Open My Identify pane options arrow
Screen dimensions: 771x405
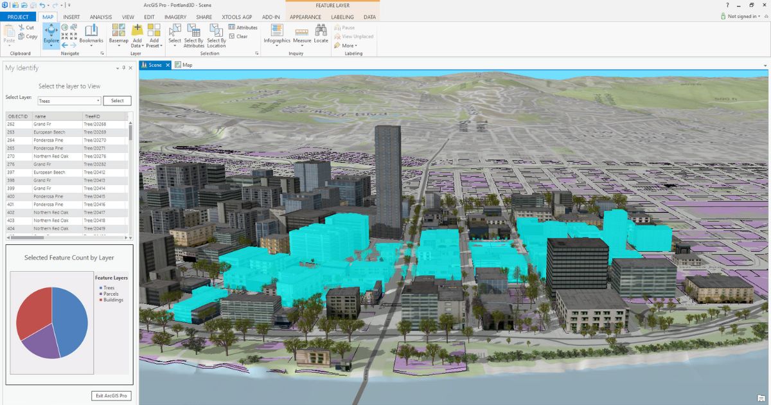click(x=118, y=67)
